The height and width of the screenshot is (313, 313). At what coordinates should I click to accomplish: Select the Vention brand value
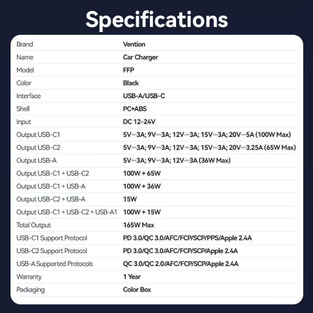click(134, 44)
